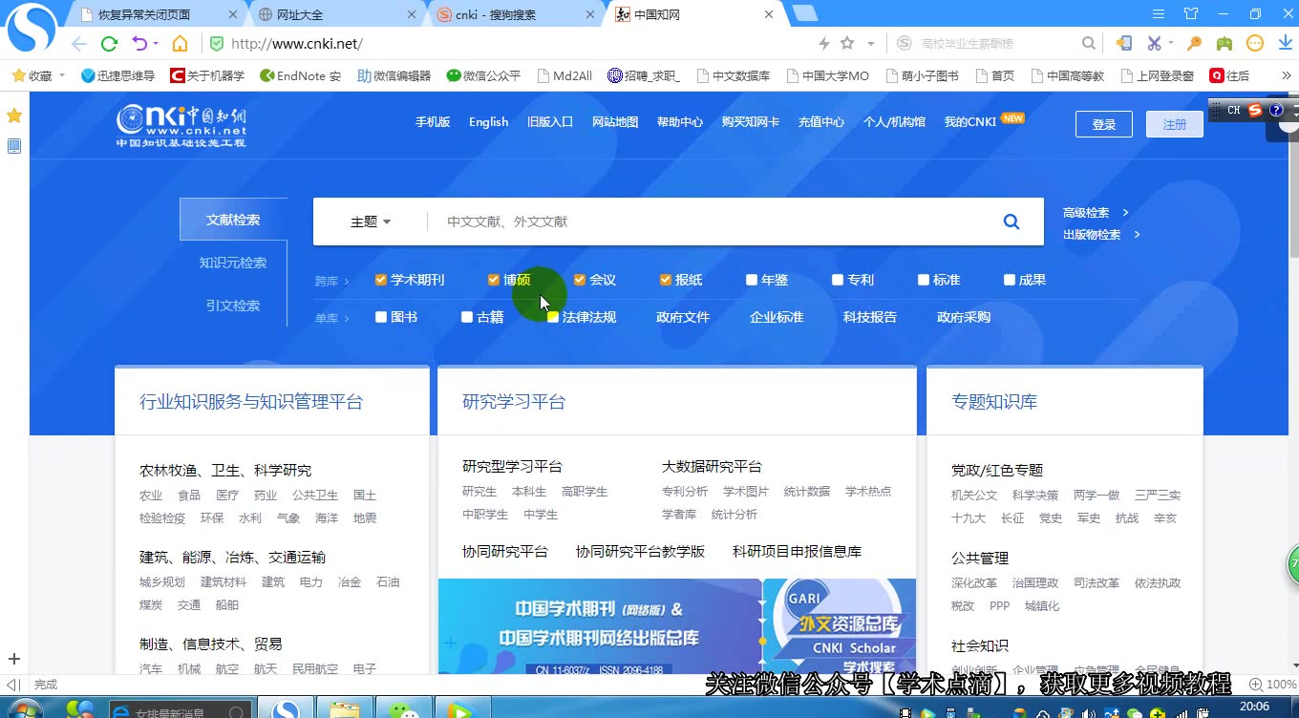Open the 手机版 mobile version link
The width and height of the screenshot is (1299, 718).
pyautogui.click(x=433, y=122)
